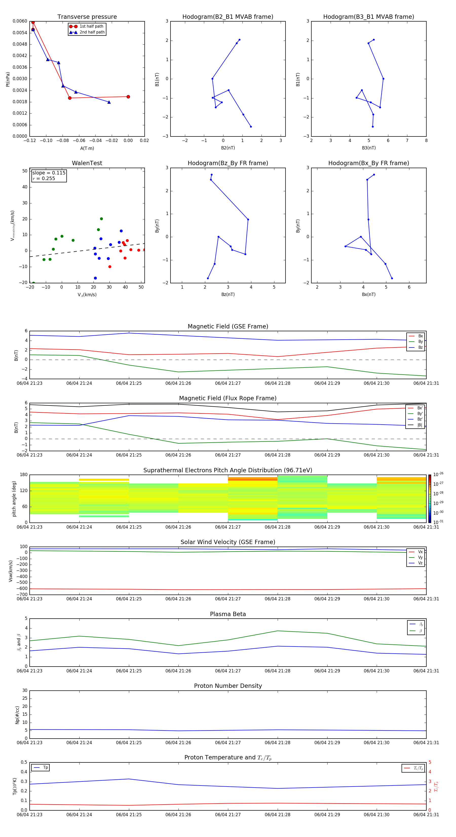Click the '2nd half path' legend entry
The image size is (456, 837).
tap(87, 32)
